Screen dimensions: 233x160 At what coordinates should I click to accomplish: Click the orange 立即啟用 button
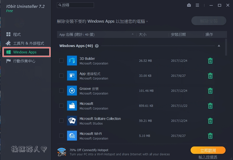(208, 150)
